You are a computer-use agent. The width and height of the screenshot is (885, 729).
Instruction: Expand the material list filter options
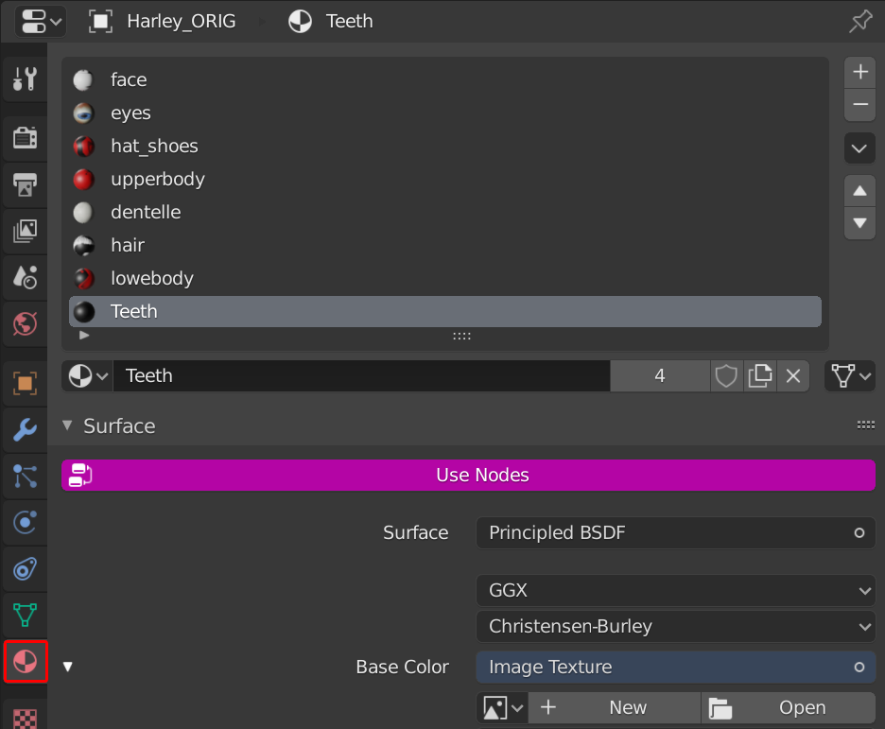point(84,335)
